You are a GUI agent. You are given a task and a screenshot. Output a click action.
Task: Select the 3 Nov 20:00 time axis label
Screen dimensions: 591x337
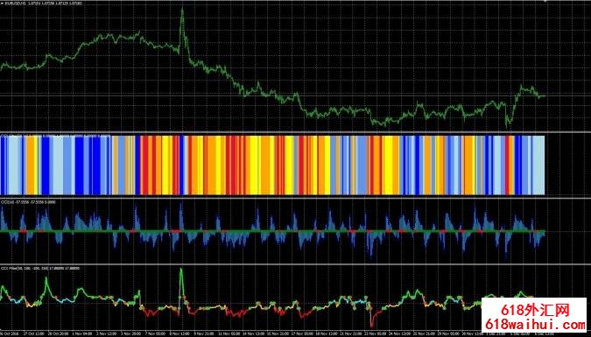(130, 334)
